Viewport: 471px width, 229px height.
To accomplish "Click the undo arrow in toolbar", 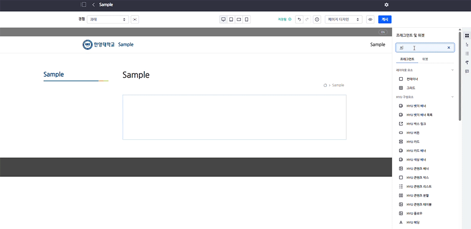I will point(299,20).
